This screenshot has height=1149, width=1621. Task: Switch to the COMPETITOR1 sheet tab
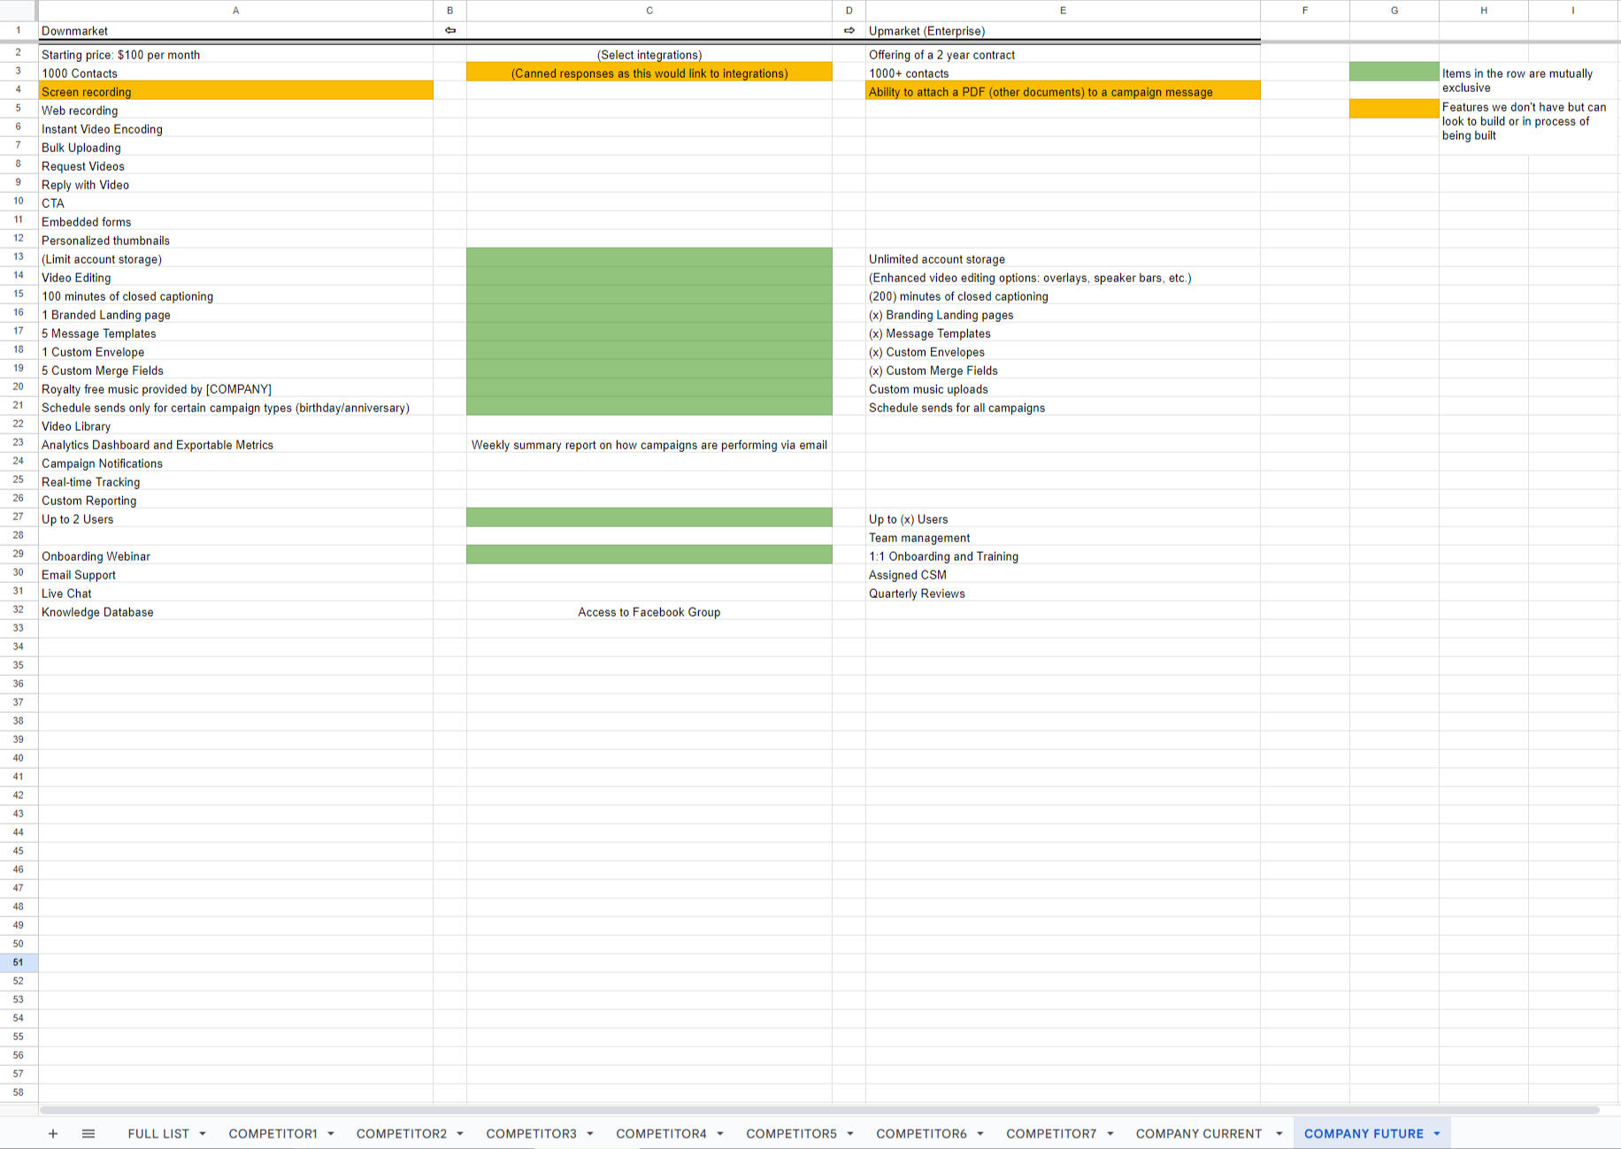coord(273,1133)
